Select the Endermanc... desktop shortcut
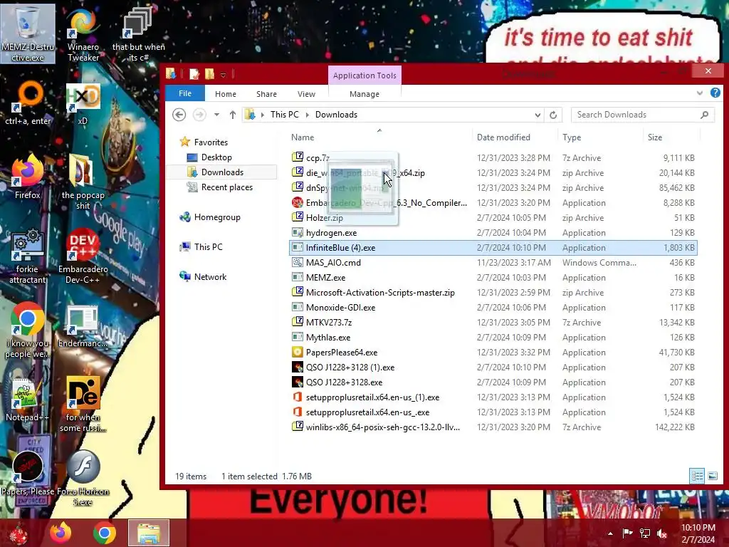 pos(83,325)
